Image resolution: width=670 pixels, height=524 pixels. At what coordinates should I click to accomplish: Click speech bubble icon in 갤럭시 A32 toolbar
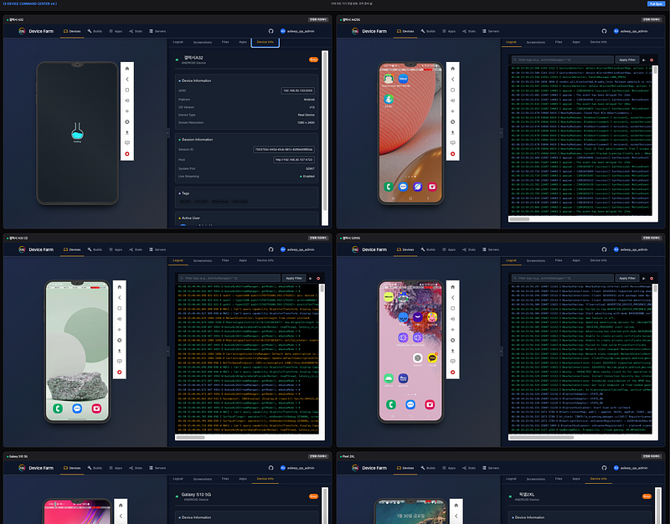pos(127,143)
